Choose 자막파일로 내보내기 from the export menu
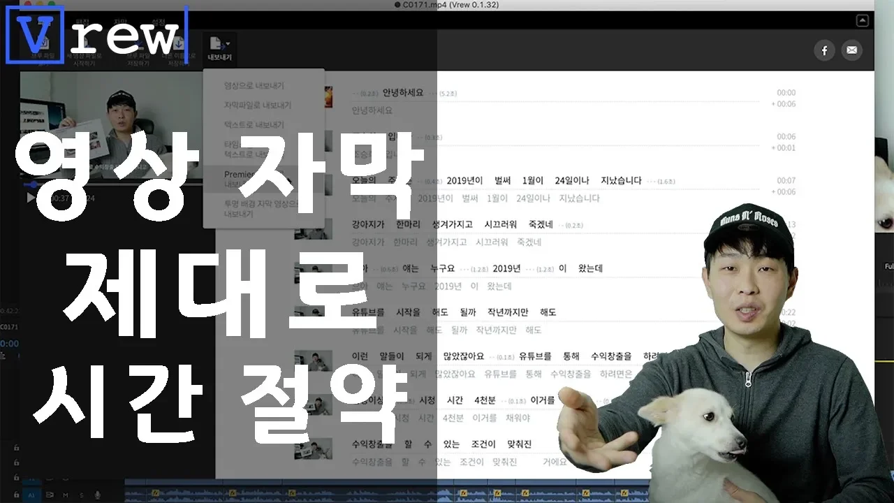The height and width of the screenshot is (503, 894). point(258,105)
